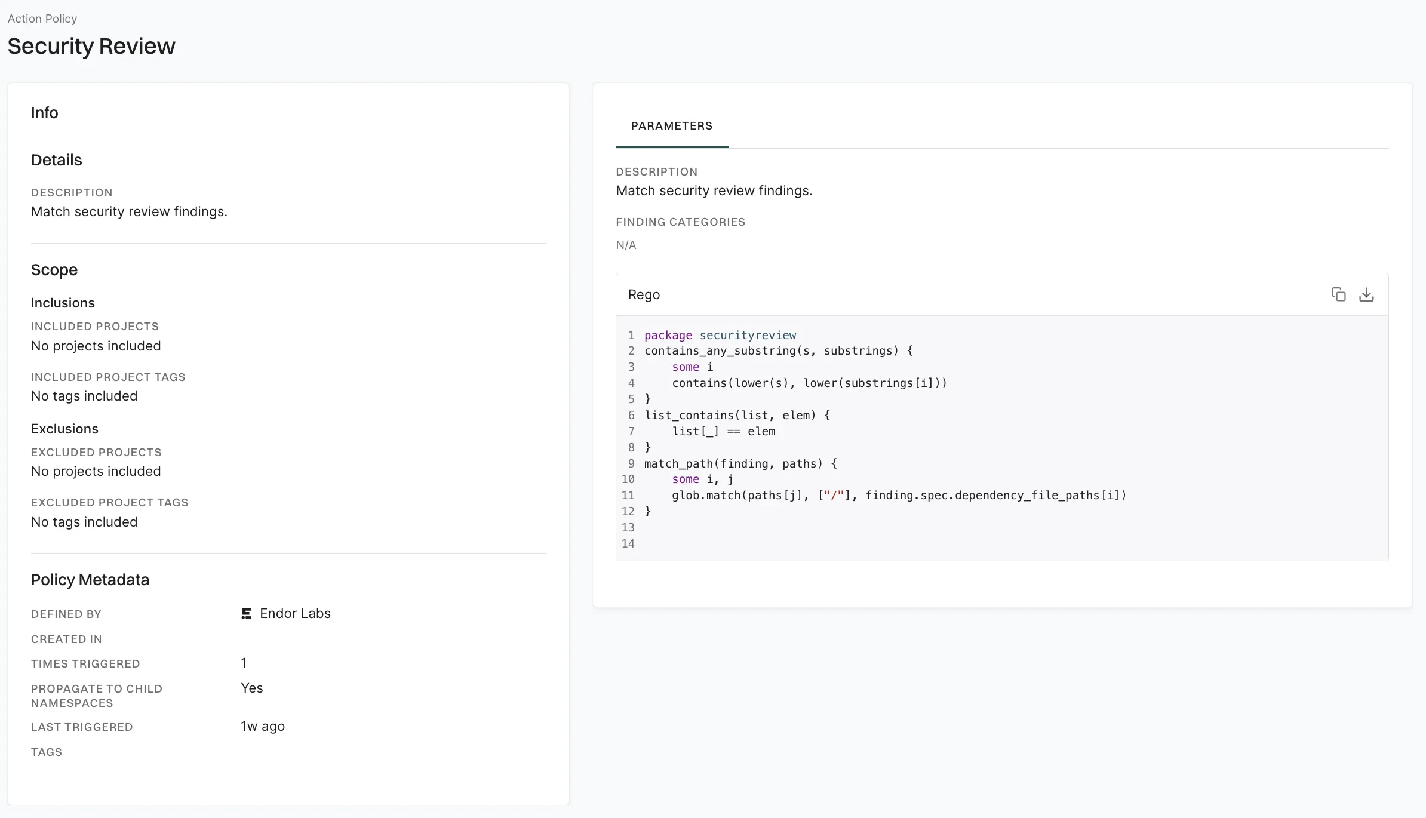The height and width of the screenshot is (818, 1426).
Task: Click the Policy Metadata heading
Action: 90,580
